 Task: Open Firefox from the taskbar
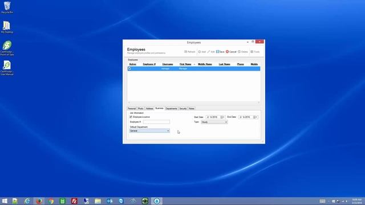click(39, 201)
